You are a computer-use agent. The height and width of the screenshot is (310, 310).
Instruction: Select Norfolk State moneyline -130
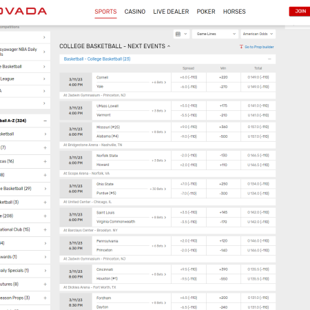[223, 156]
